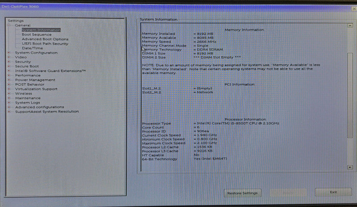357x207 pixels.
Task: Select the Advanced configurations label
Action: 40,107
